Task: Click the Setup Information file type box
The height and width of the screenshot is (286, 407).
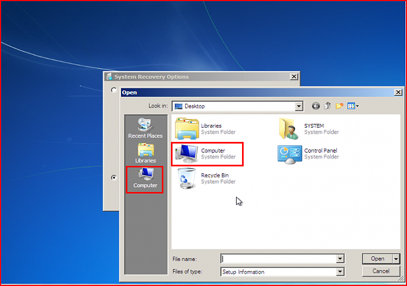Action: click(283, 272)
